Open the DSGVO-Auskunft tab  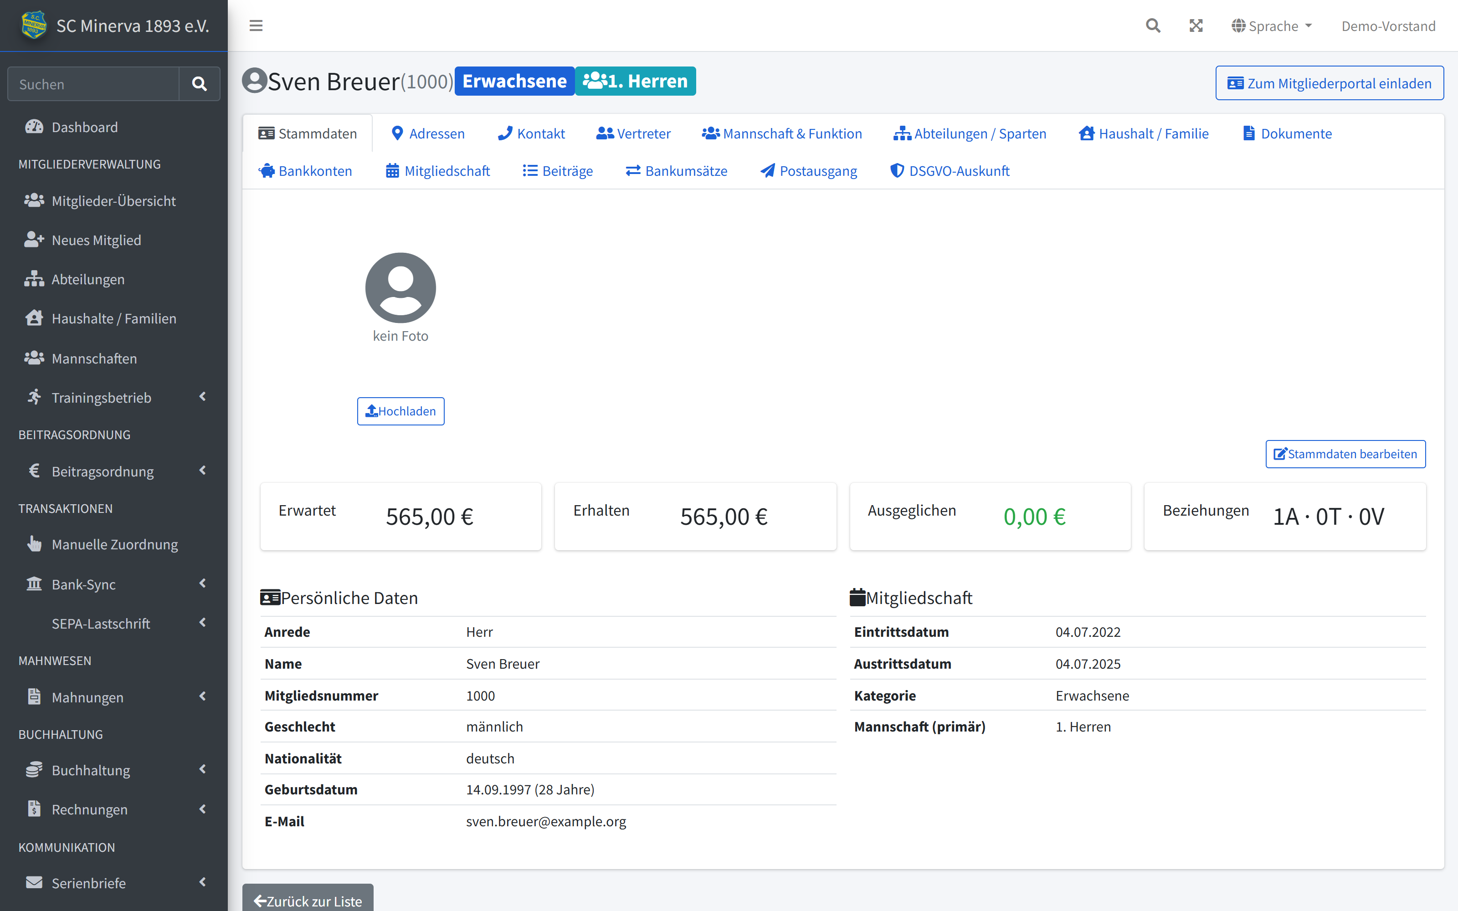[950, 170]
